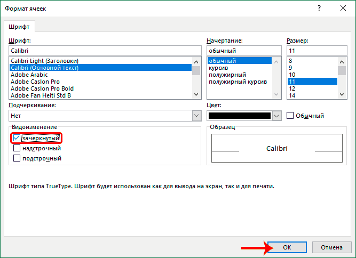
Task: Click the font name input field showing Calibri
Action: pos(105,51)
